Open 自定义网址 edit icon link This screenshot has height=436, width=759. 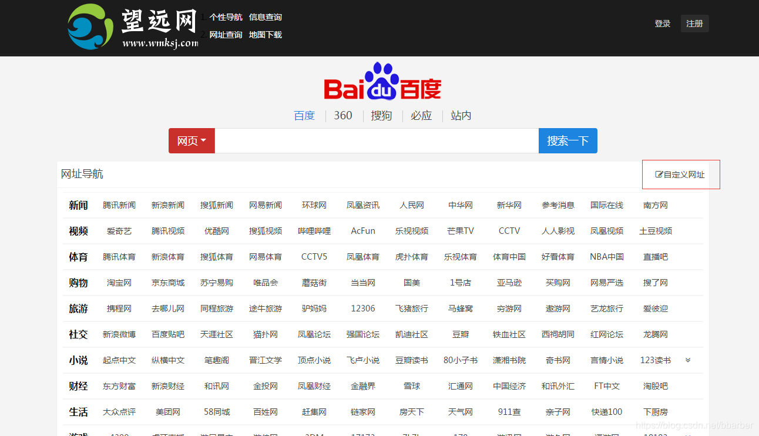pyautogui.click(x=680, y=175)
